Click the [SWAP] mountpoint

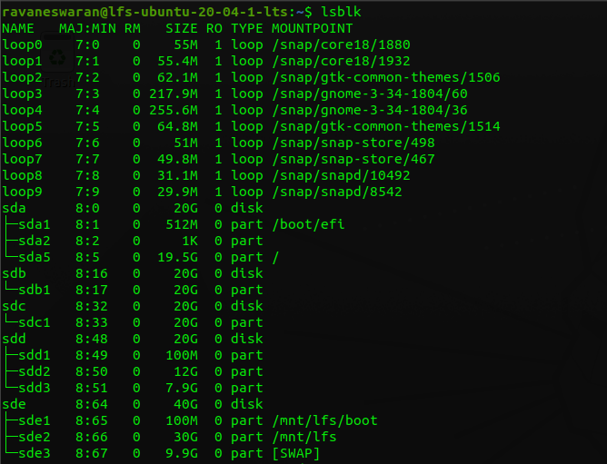click(296, 453)
